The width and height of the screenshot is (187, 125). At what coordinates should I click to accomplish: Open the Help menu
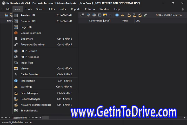point(117,9)
